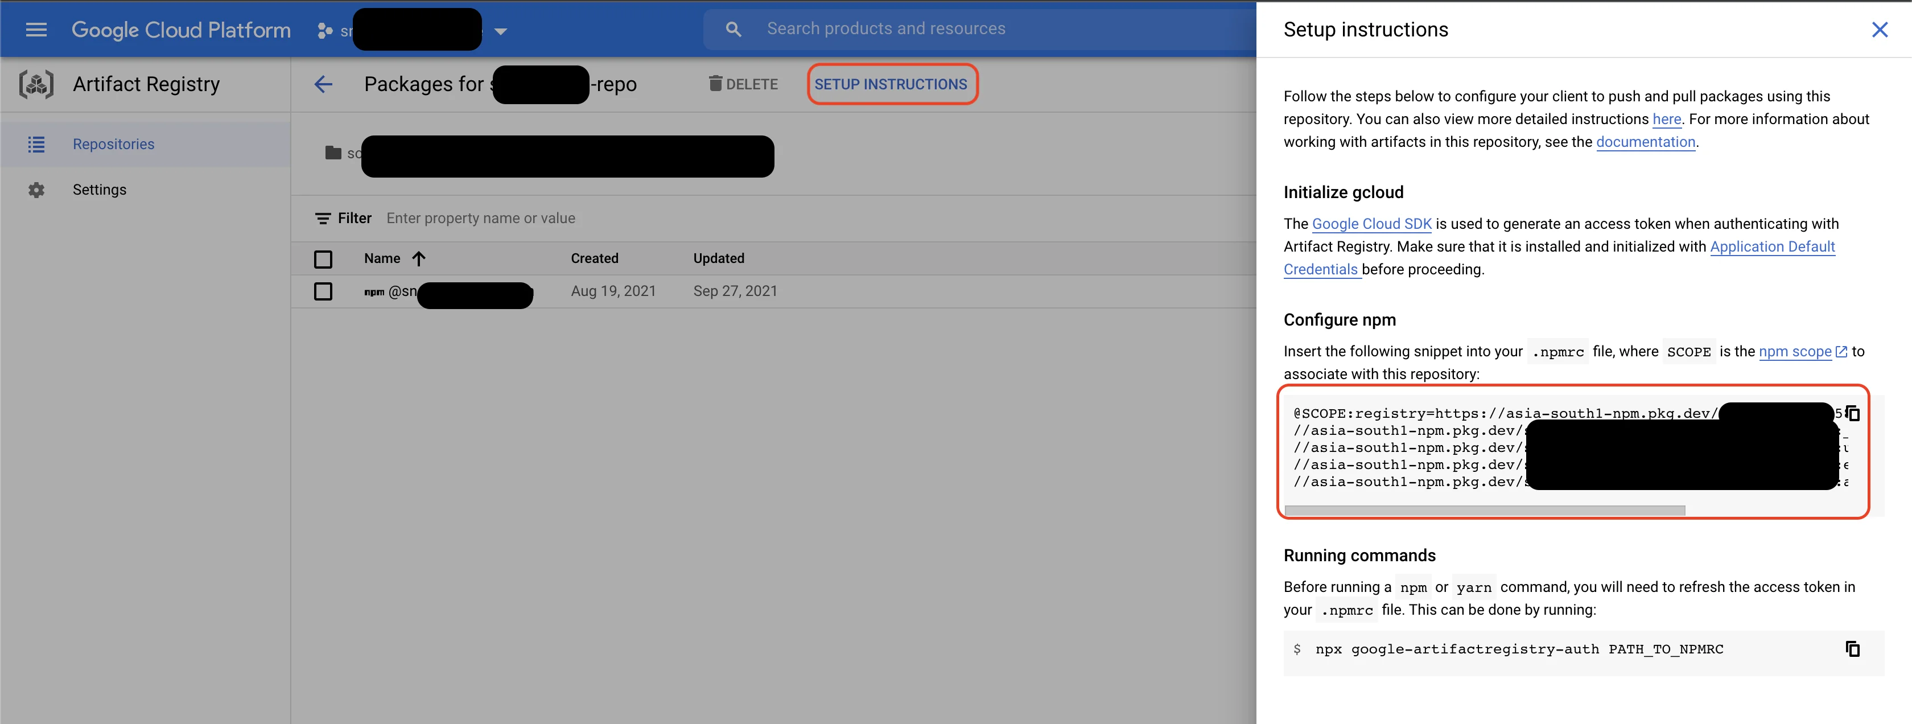Click the Settings gear icon

click(36, 190)
